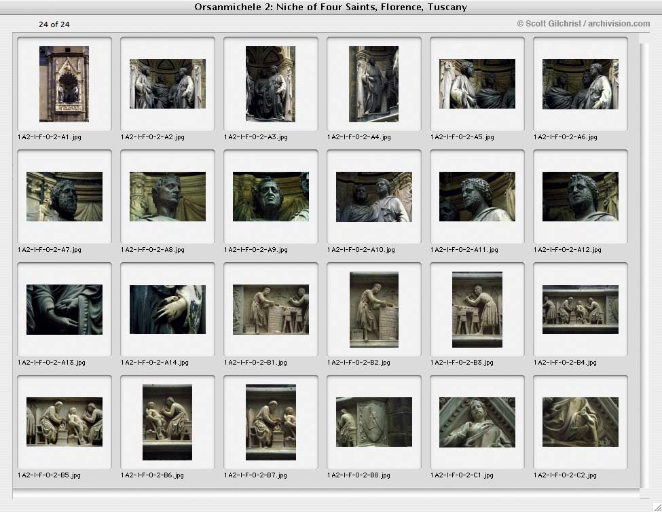
Task: View the 1A2-I-F-O-2-B4.jpg thumbnail photo
Action: point(581,310)
